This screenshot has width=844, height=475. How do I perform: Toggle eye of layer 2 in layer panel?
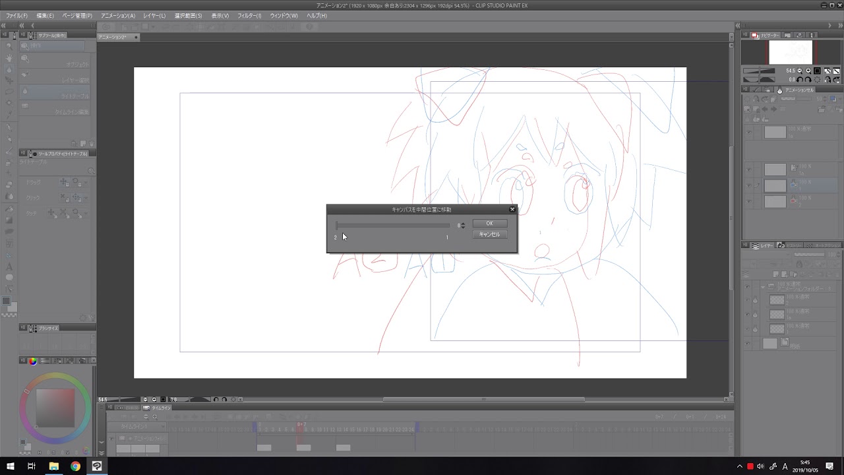[748, 300]
